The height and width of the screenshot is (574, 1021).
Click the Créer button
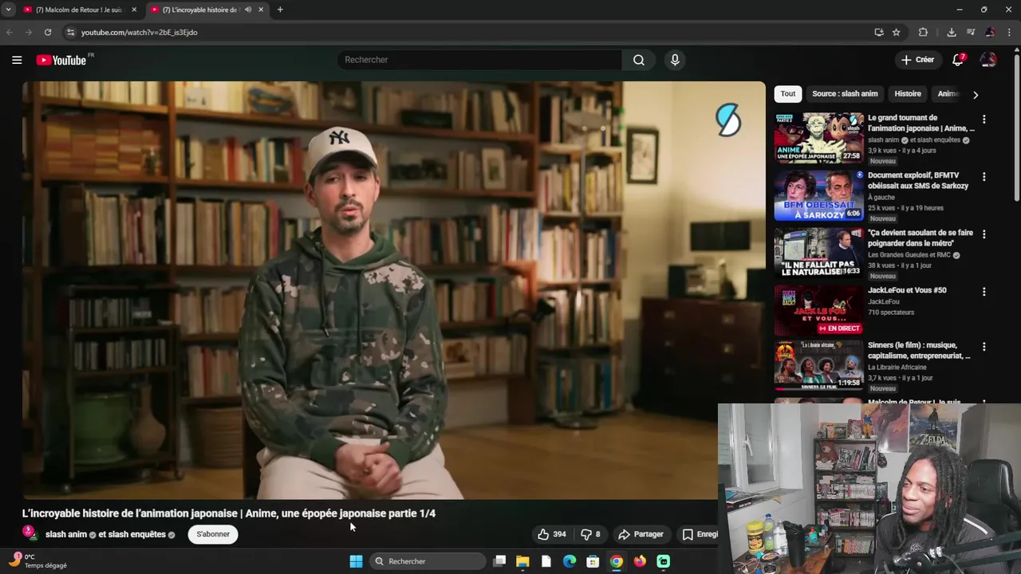[917, 60]
